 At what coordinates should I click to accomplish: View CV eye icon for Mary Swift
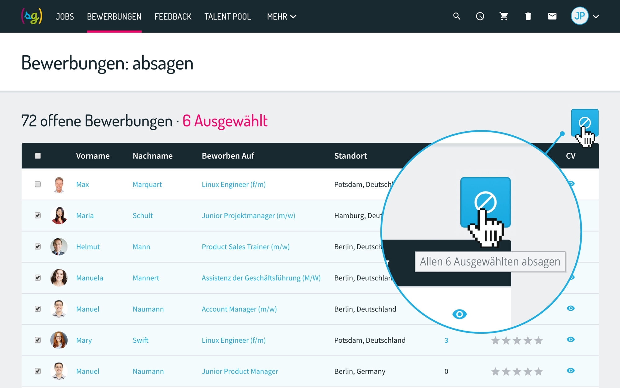point(570,340)
